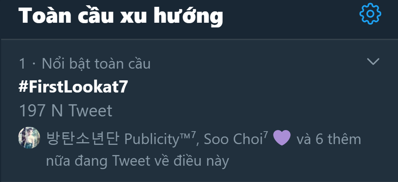Click the và 6 thêm text
The image size is (398, 182).
pos(329,139)
